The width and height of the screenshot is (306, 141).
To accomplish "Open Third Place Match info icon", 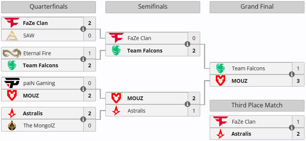I will pyautogui.click(x=292, y=128).
